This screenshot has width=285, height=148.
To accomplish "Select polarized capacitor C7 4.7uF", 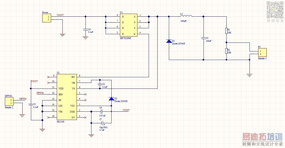I will click(102, 123).
